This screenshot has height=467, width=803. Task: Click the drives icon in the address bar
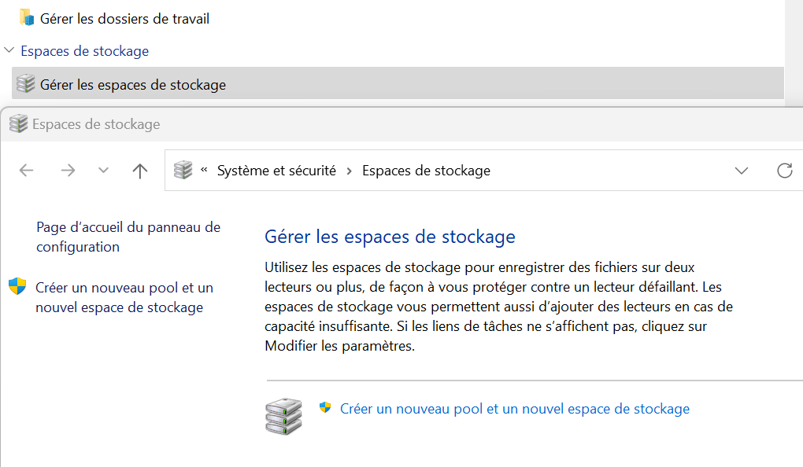(x=183, y=171)
